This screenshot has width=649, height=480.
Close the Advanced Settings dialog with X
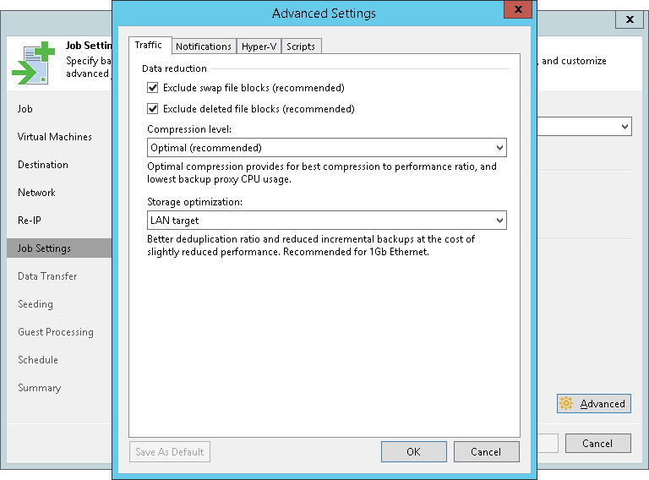tap(516, 12)
